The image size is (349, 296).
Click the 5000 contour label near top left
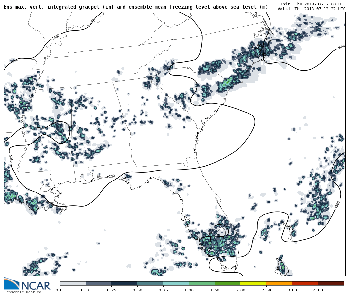pos(56,37)
